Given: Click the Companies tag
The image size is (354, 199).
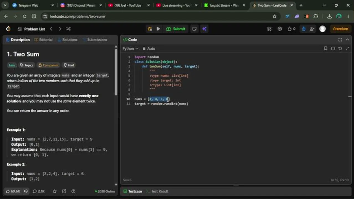Looking at the screenshot, I should click(x=48, y=65).
